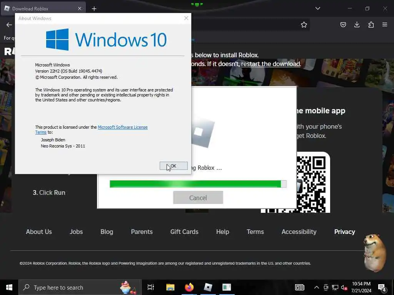This screenshot has width=394, height=295.
Task: Open the Accessibility footer link
Action: pyautogui.click(x=299, y=232)
